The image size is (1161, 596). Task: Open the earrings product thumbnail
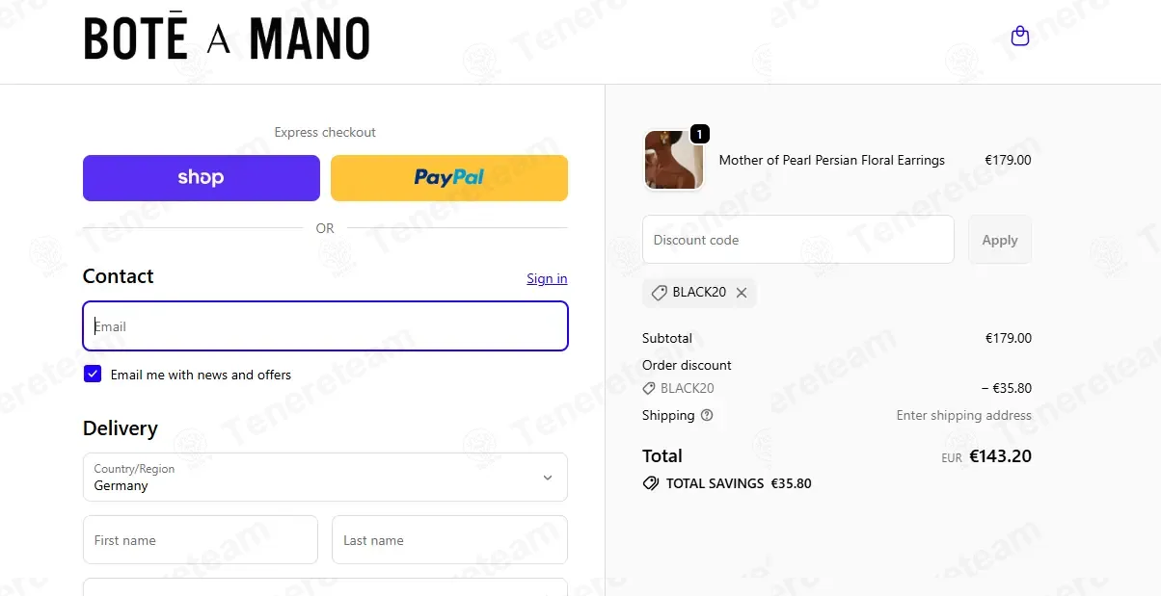coord(673,160)
